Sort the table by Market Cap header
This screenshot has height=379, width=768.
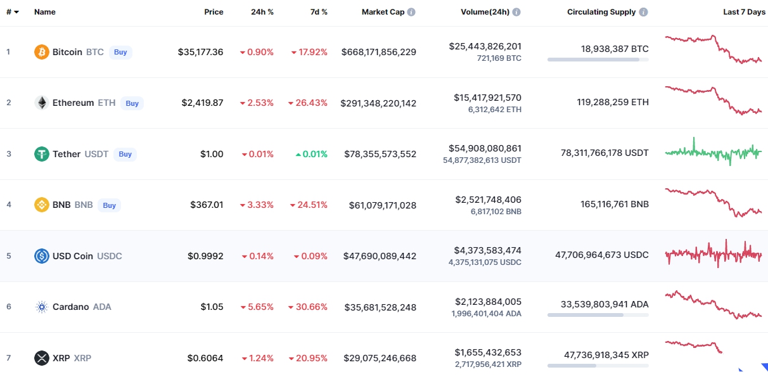(x=383, y=12)
